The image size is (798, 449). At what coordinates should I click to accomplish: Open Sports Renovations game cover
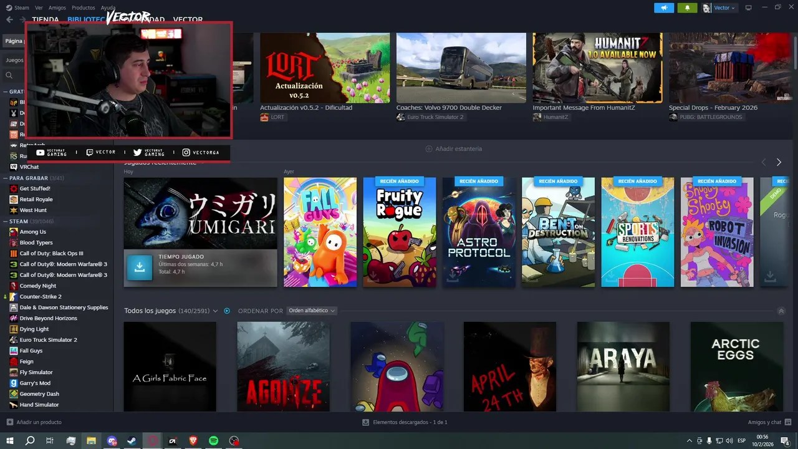pyautogui.click(x=638, y=232)
